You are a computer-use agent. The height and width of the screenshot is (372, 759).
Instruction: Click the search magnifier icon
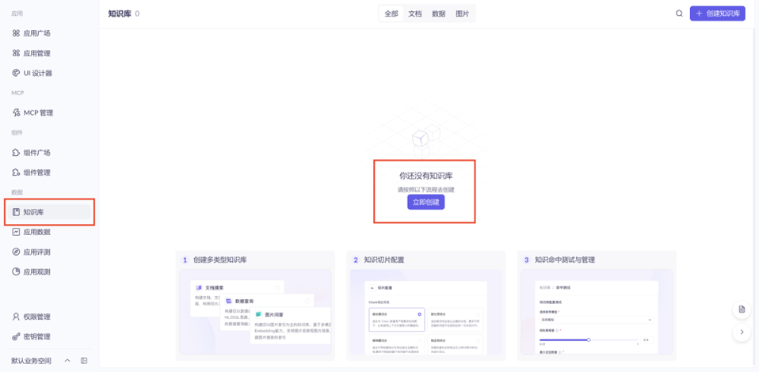tap(679, 13)
